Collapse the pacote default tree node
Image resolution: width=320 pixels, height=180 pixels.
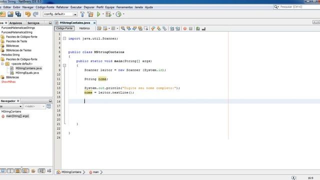2,63
